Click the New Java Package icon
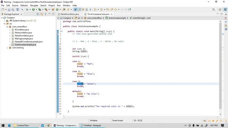 53,10
